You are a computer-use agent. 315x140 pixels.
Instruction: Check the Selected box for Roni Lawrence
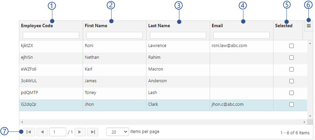point(291,46)
